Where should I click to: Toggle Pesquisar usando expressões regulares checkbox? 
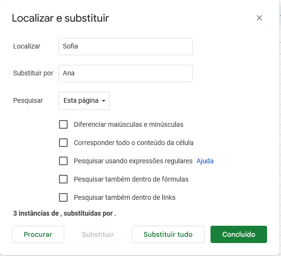63,161
